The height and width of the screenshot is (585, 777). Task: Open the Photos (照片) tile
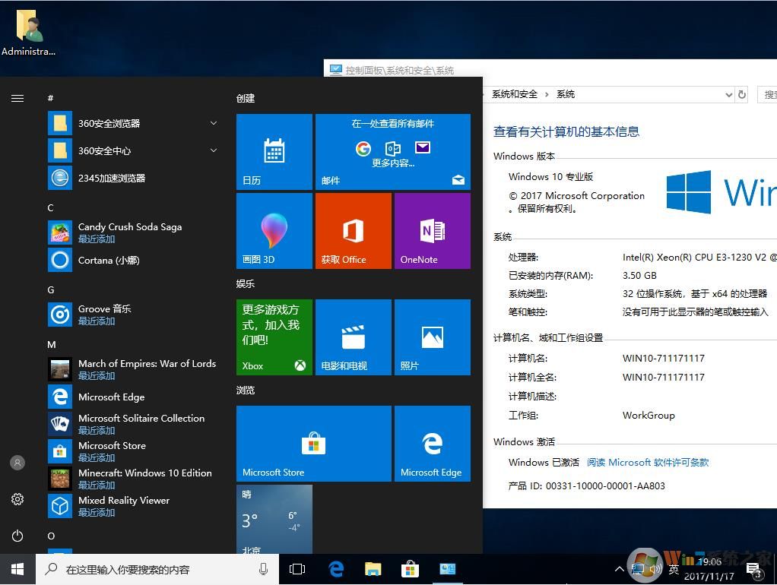click(x=432, y=337)
